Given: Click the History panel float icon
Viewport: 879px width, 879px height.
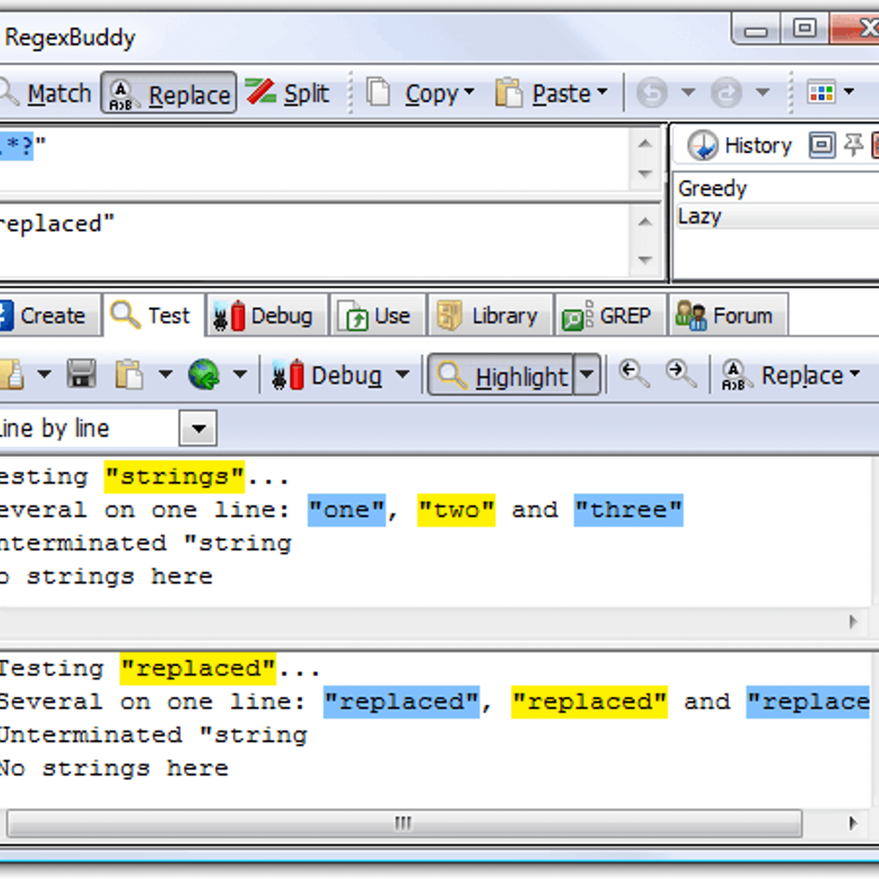Looking at the screenshot, I should tap(822, 145).
